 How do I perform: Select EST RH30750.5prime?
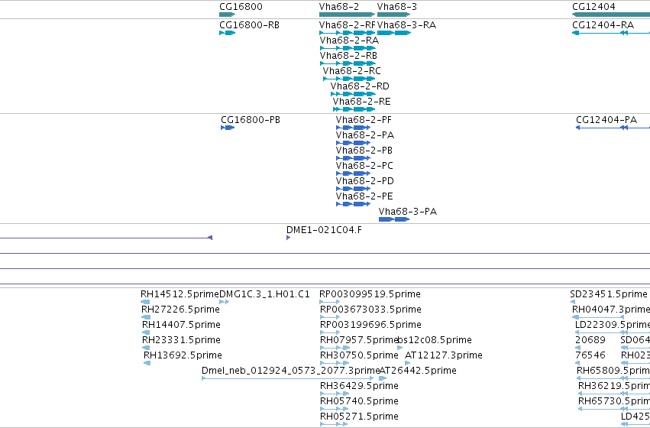(x=359, y=355)
